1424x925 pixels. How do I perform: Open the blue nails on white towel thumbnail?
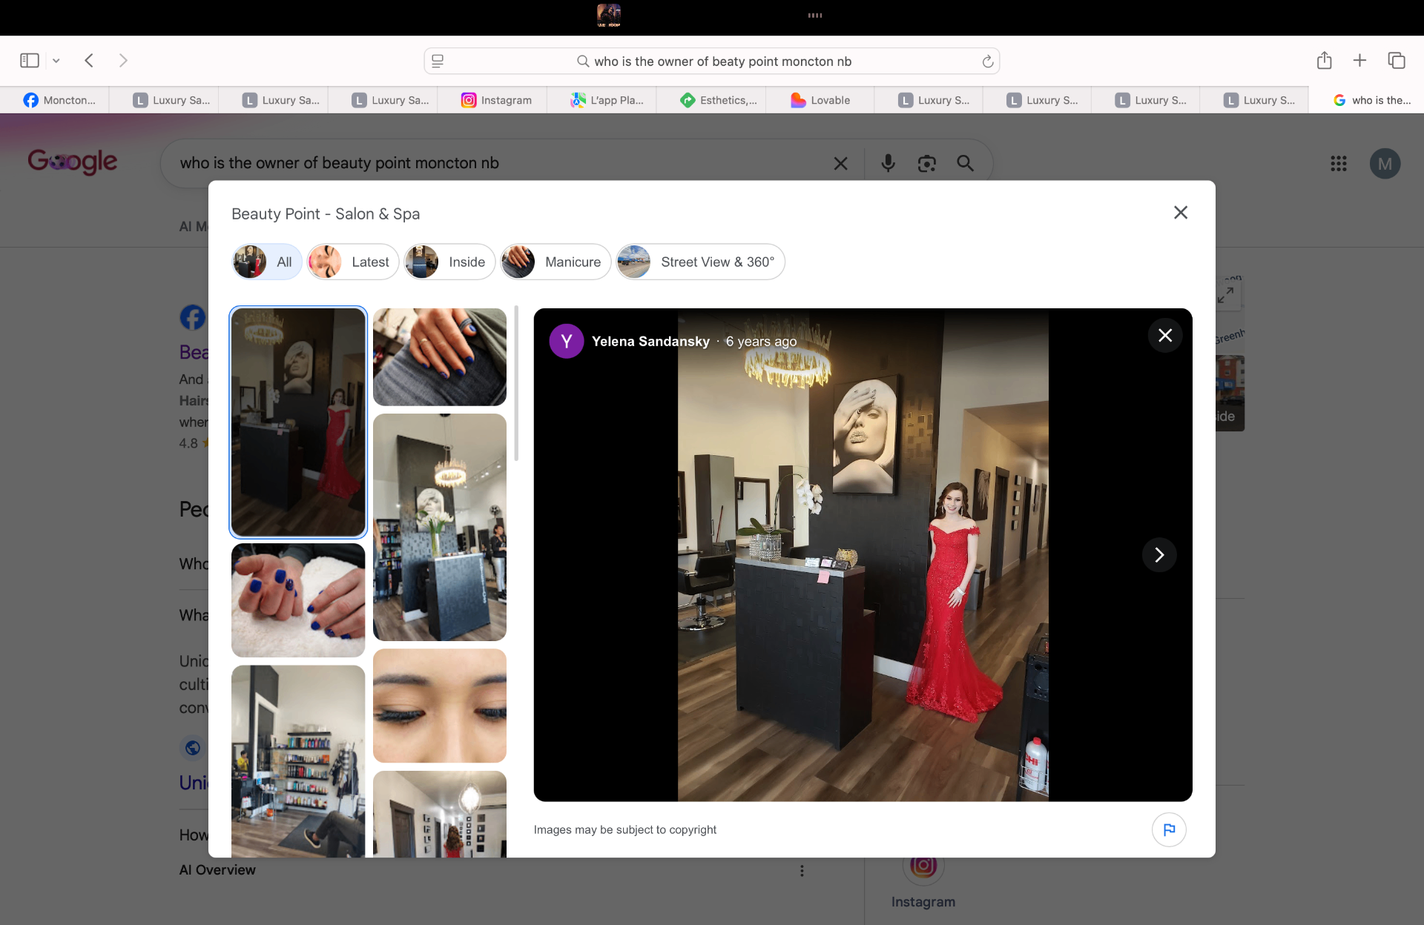298,600
